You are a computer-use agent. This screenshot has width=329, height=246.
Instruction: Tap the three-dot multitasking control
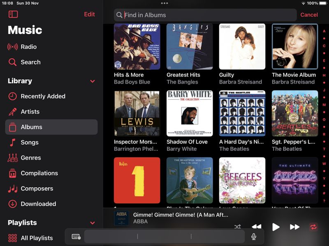[x=164, y=3]
